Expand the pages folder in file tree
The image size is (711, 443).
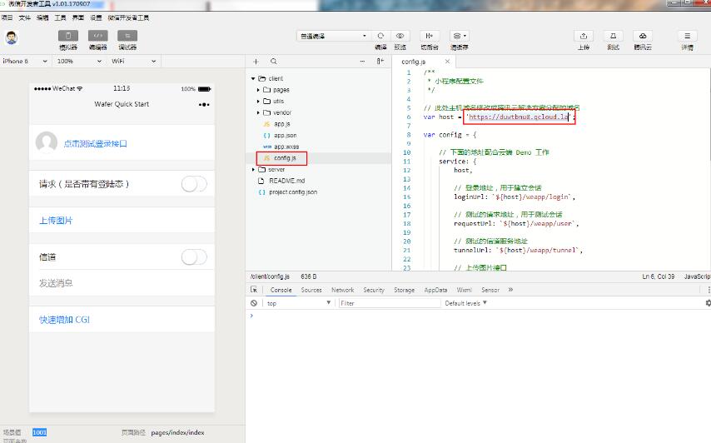click(x=281, y=90)
